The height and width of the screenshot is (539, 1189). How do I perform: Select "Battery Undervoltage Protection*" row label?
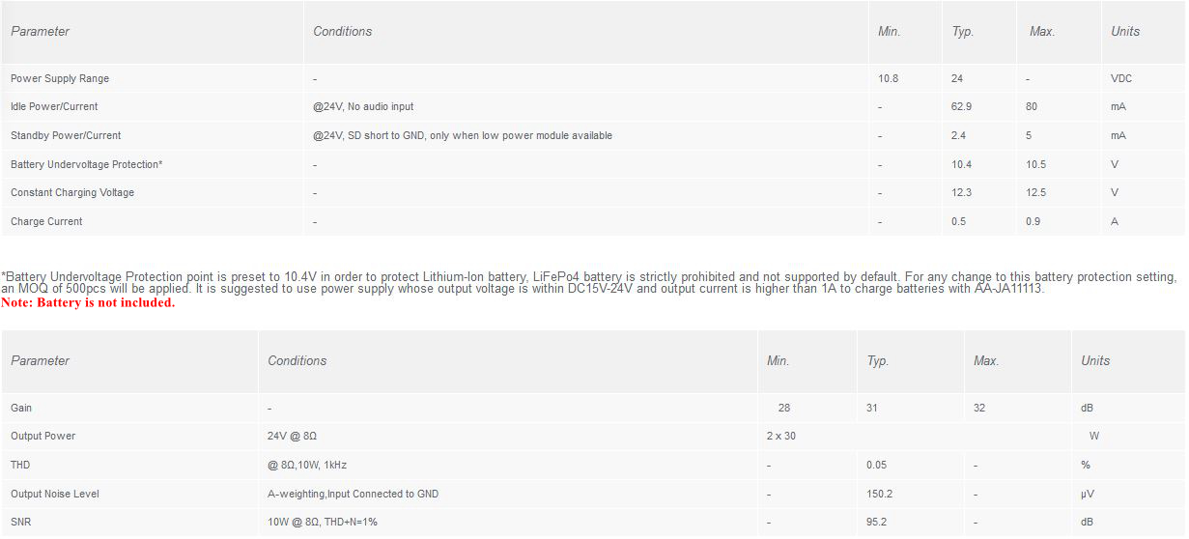coord(86,164)
